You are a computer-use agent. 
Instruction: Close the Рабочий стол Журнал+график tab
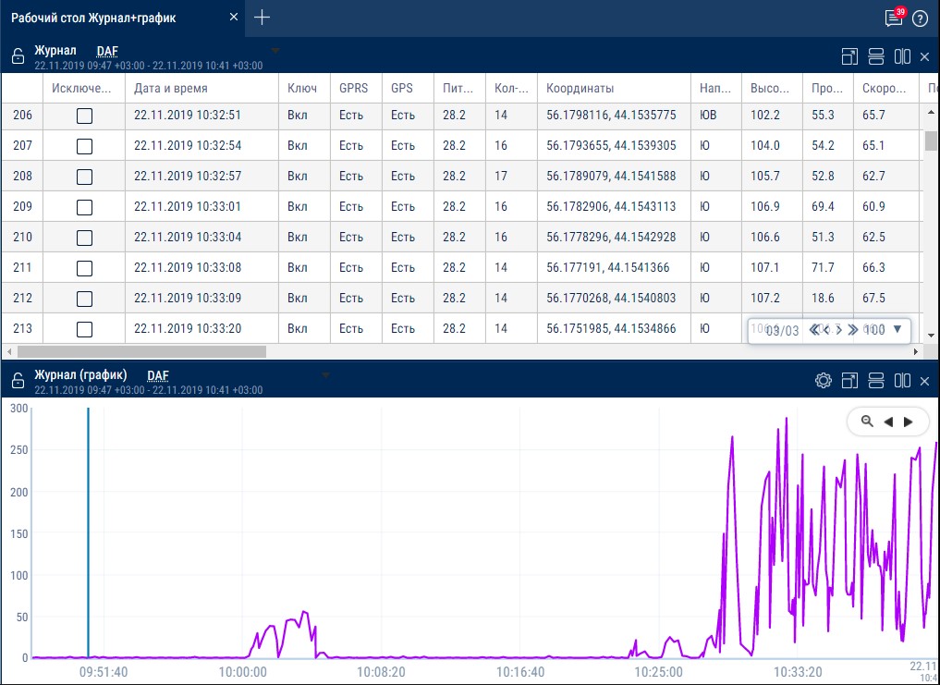point(234,18)
